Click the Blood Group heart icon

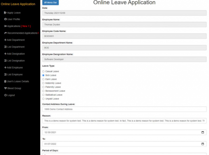click(x=5, y=88)
